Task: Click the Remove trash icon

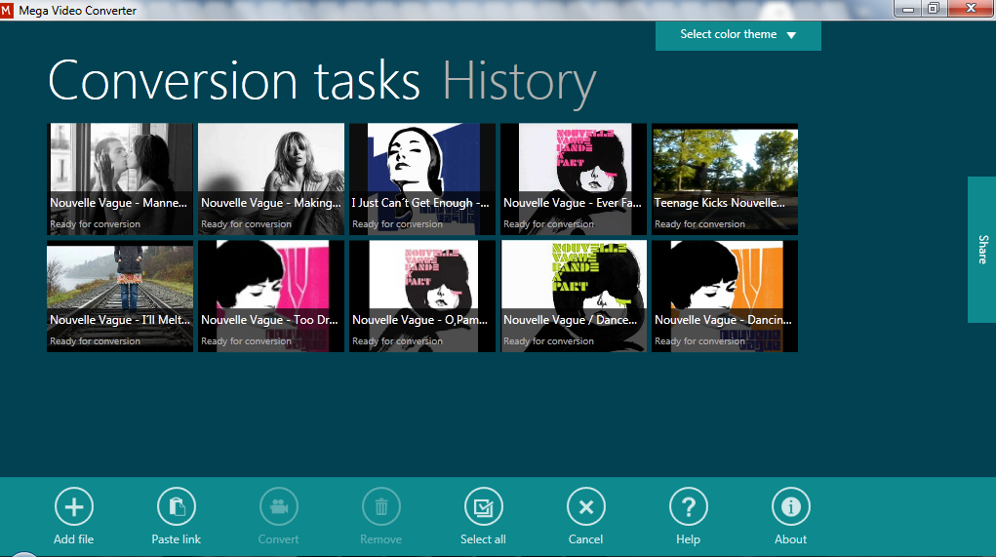Action: pos(381,507)
